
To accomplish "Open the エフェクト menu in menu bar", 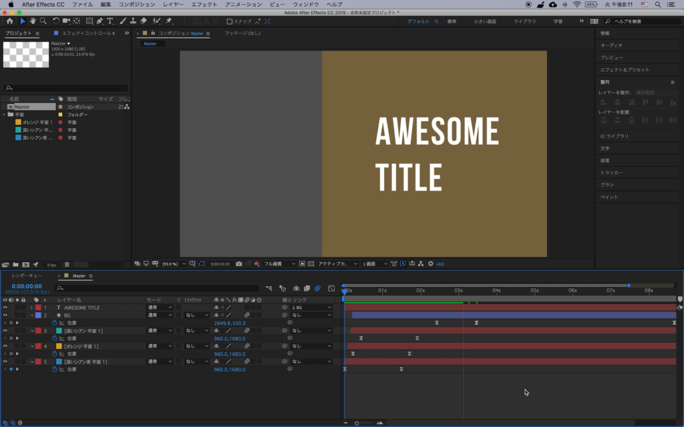I will (x=204, y=5).
